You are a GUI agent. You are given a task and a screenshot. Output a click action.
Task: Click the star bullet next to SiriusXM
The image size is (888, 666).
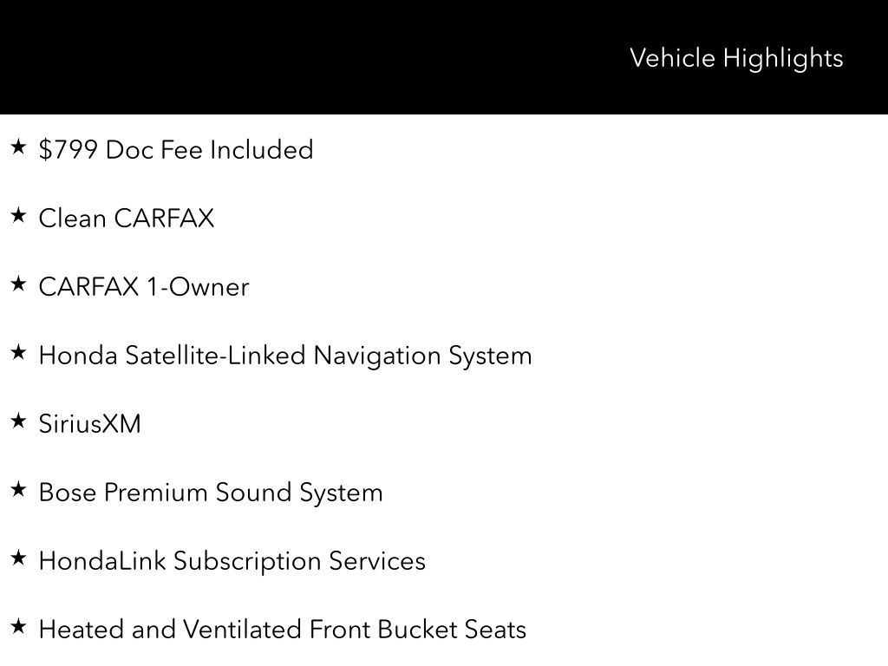18,421
